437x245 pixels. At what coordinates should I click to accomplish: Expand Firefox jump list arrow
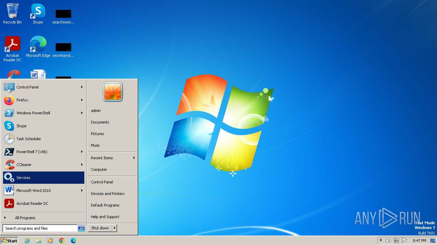(x=82, y=100)
